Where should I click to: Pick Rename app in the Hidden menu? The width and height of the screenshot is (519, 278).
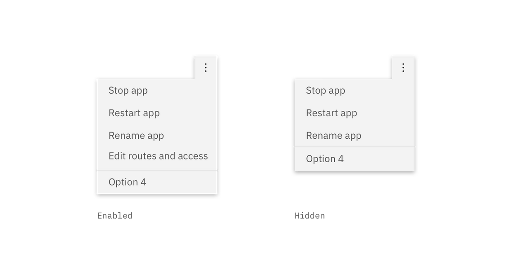pyautogui.click(x=355, y=135)
